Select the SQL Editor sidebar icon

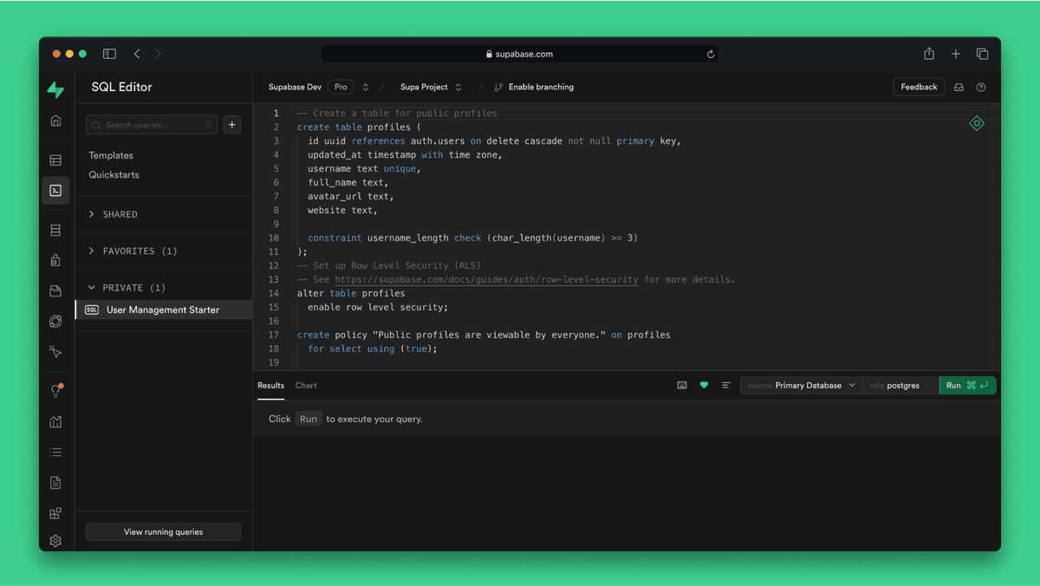point(55,190)
